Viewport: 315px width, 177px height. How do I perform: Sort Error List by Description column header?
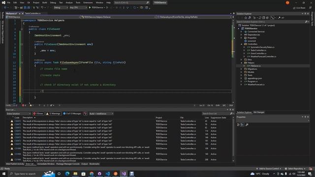pyautogui.click(x=28, y=118)
